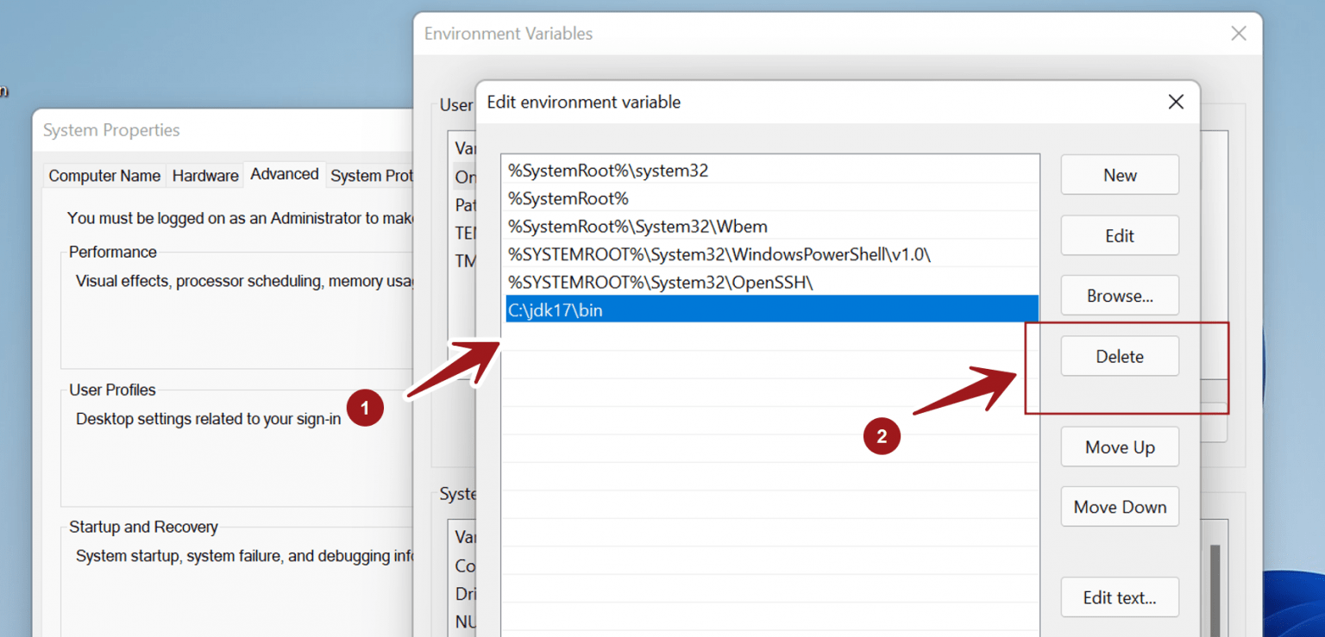Switch to the Hardware tab
The image size is (1325, 637).
point(204,175)
